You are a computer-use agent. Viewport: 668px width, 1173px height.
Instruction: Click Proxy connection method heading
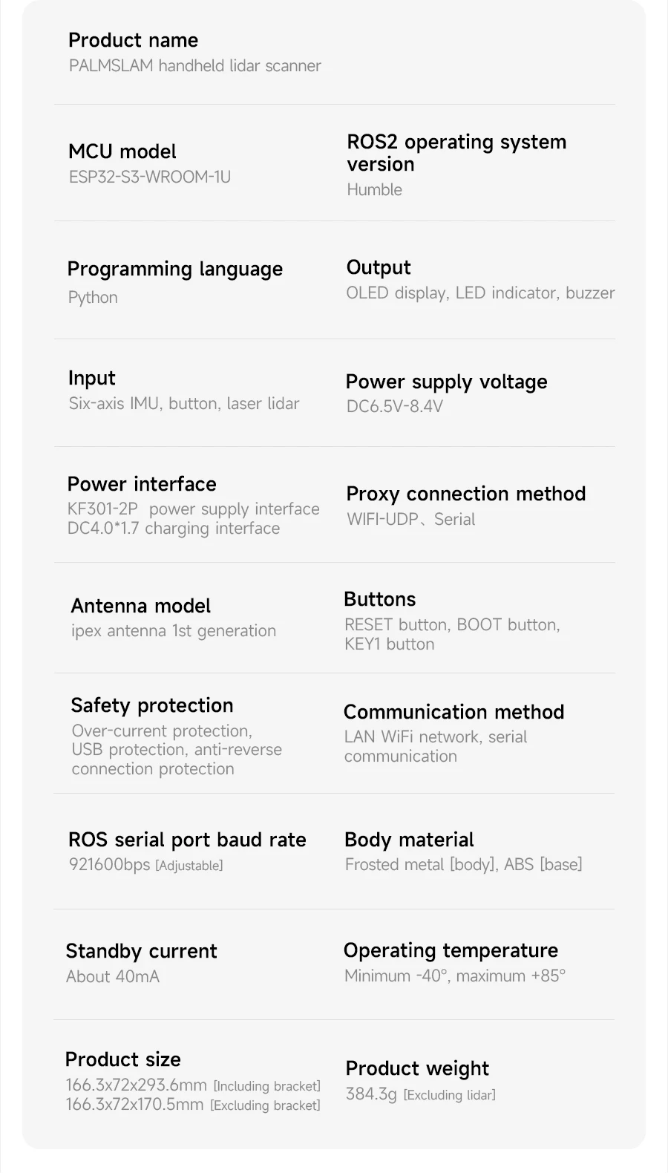(x=465, y=494)
